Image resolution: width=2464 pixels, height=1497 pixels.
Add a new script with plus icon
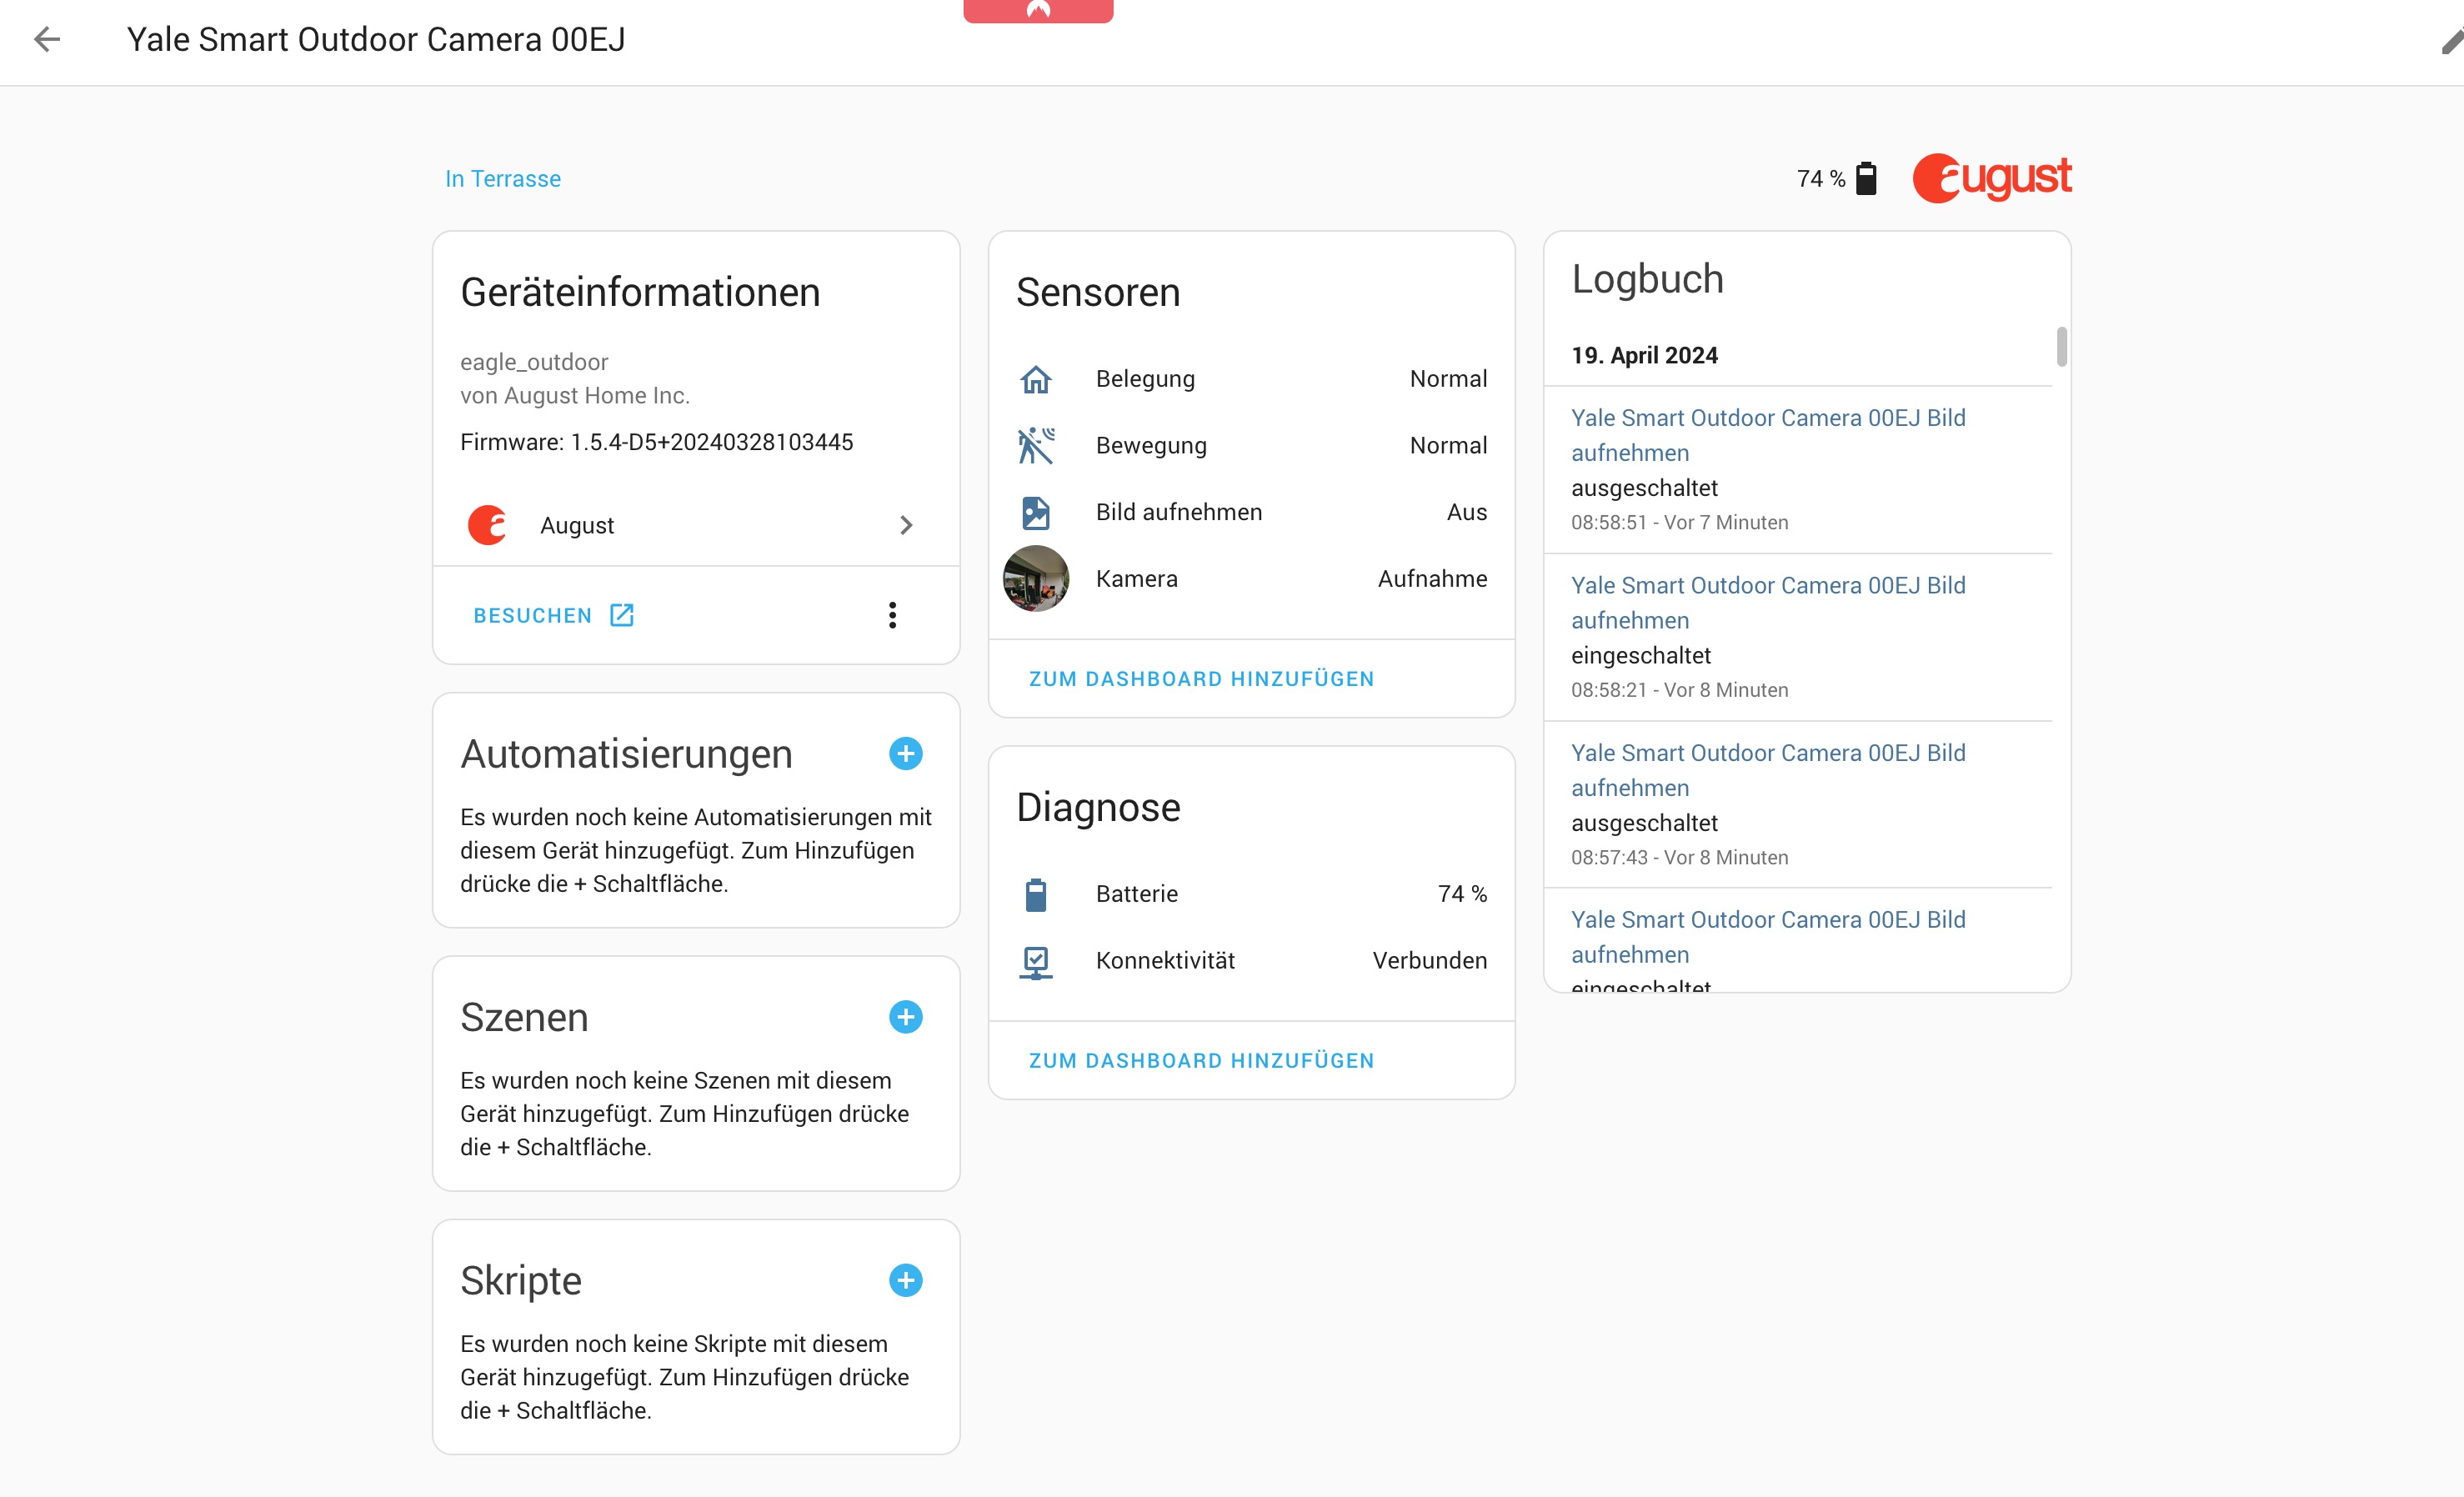[x=905, y=1280]
